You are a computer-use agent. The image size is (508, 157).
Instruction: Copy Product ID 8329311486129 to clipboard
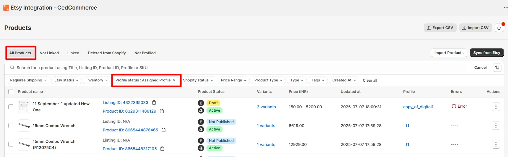click(162, 111)
